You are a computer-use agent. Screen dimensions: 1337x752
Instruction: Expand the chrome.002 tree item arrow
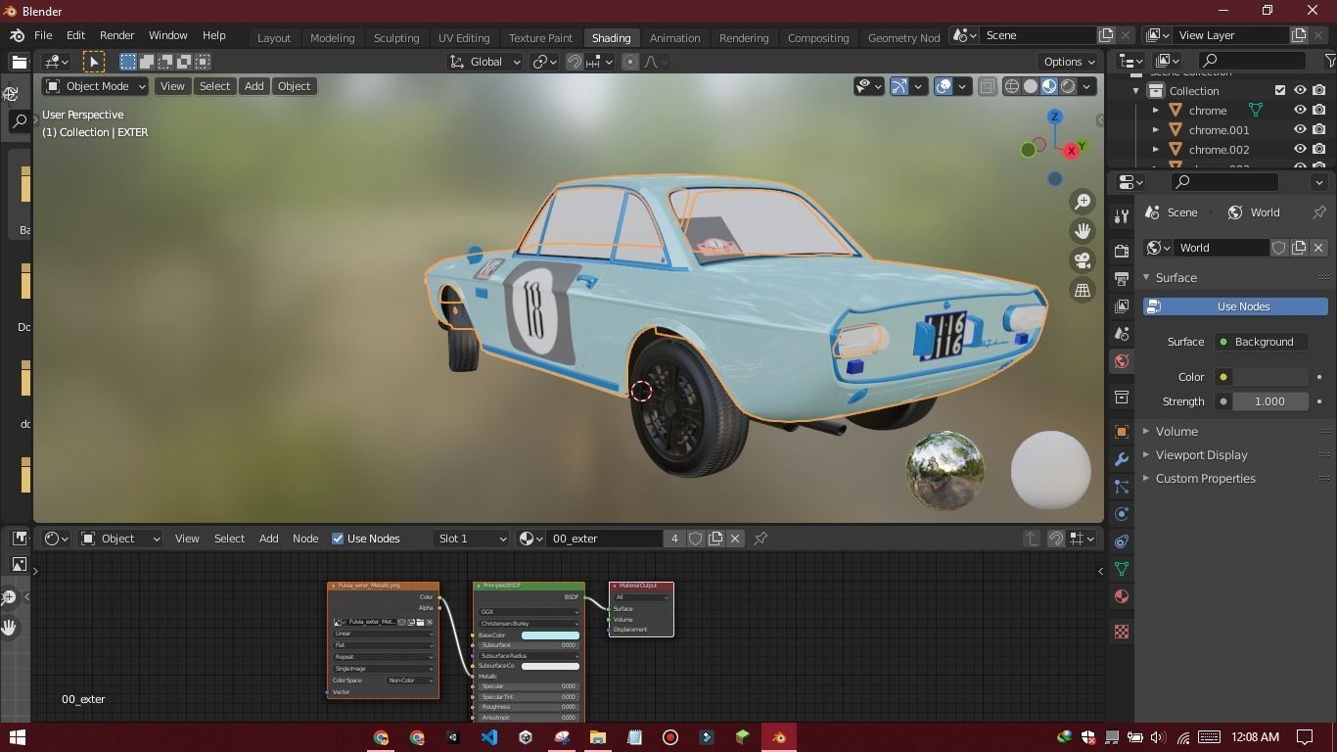click(1156, 150)
